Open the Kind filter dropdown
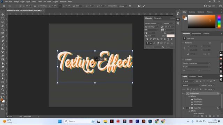 [188, 81]
